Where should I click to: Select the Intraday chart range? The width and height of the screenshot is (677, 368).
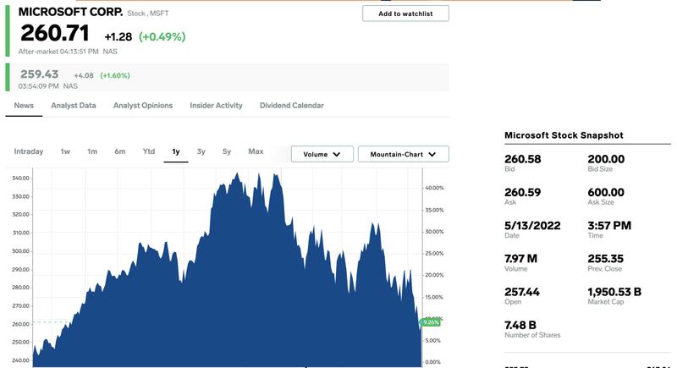[x=29, y=151]
